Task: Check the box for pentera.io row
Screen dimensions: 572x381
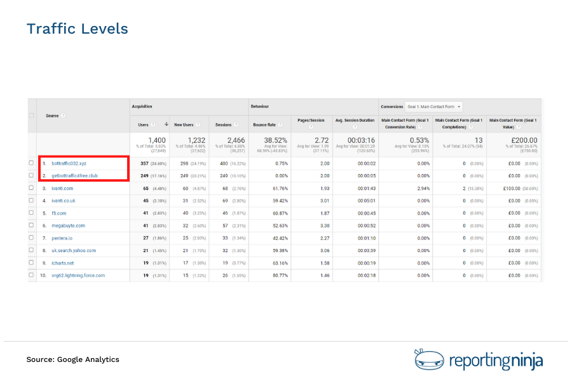Action: coord(31,237)
